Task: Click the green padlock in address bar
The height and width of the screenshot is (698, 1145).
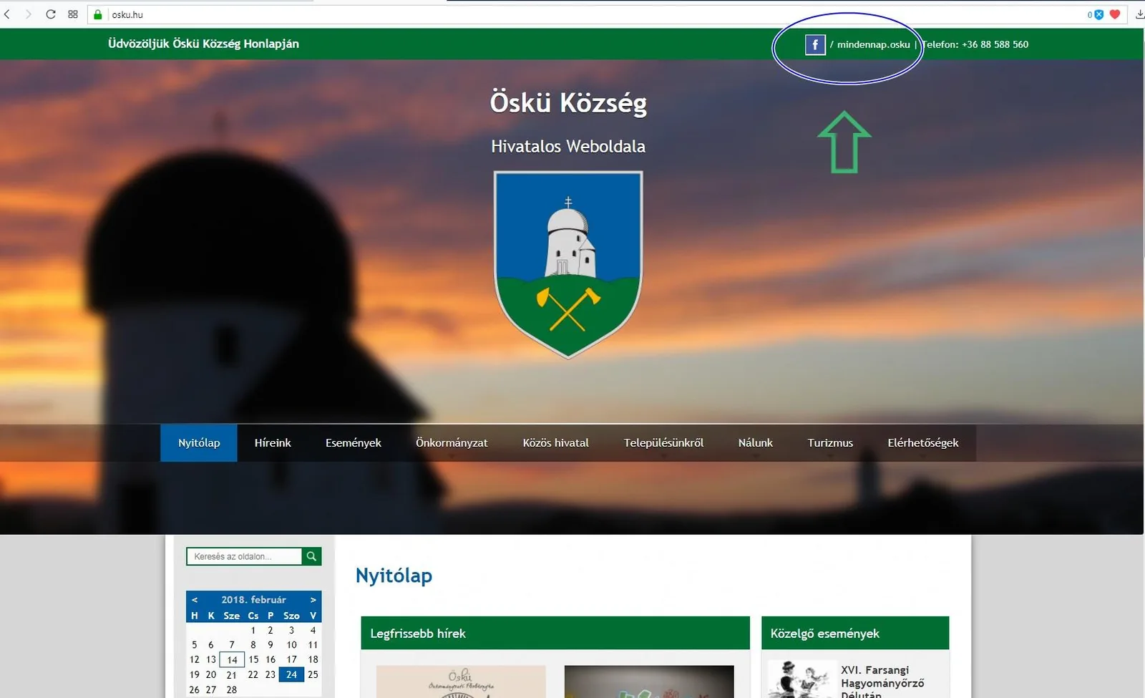Action: [97, 14]
